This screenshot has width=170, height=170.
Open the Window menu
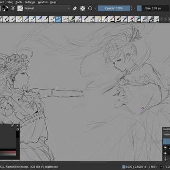click(x=42, y=2)
